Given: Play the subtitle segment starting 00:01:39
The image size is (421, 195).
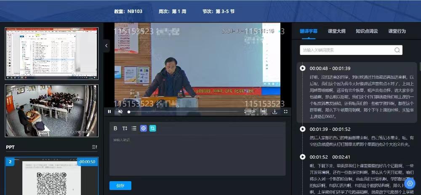Looking at the screenshot, I should pyautogui.click(x=303, y=129).
